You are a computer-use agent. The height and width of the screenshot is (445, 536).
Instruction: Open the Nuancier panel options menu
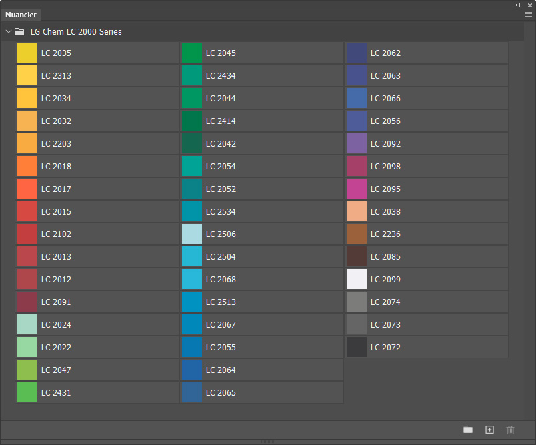[x=529, y=15]
